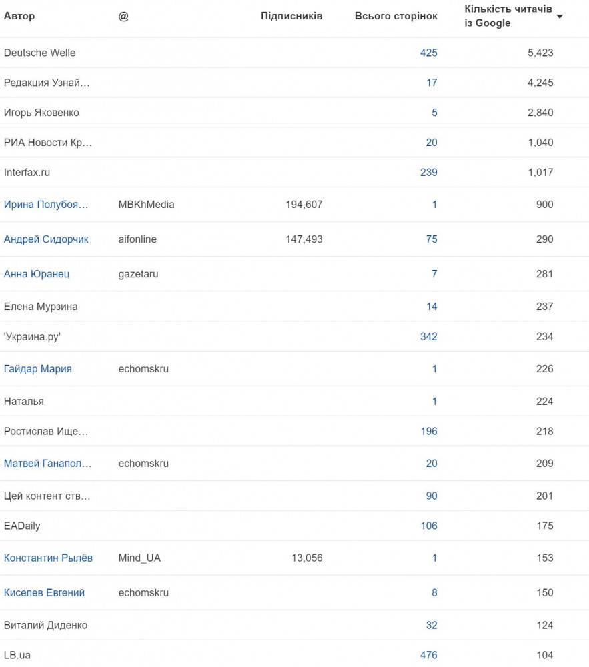
Task: Open Виталий Диденко's 32 pages link
Action: point(432,626)
